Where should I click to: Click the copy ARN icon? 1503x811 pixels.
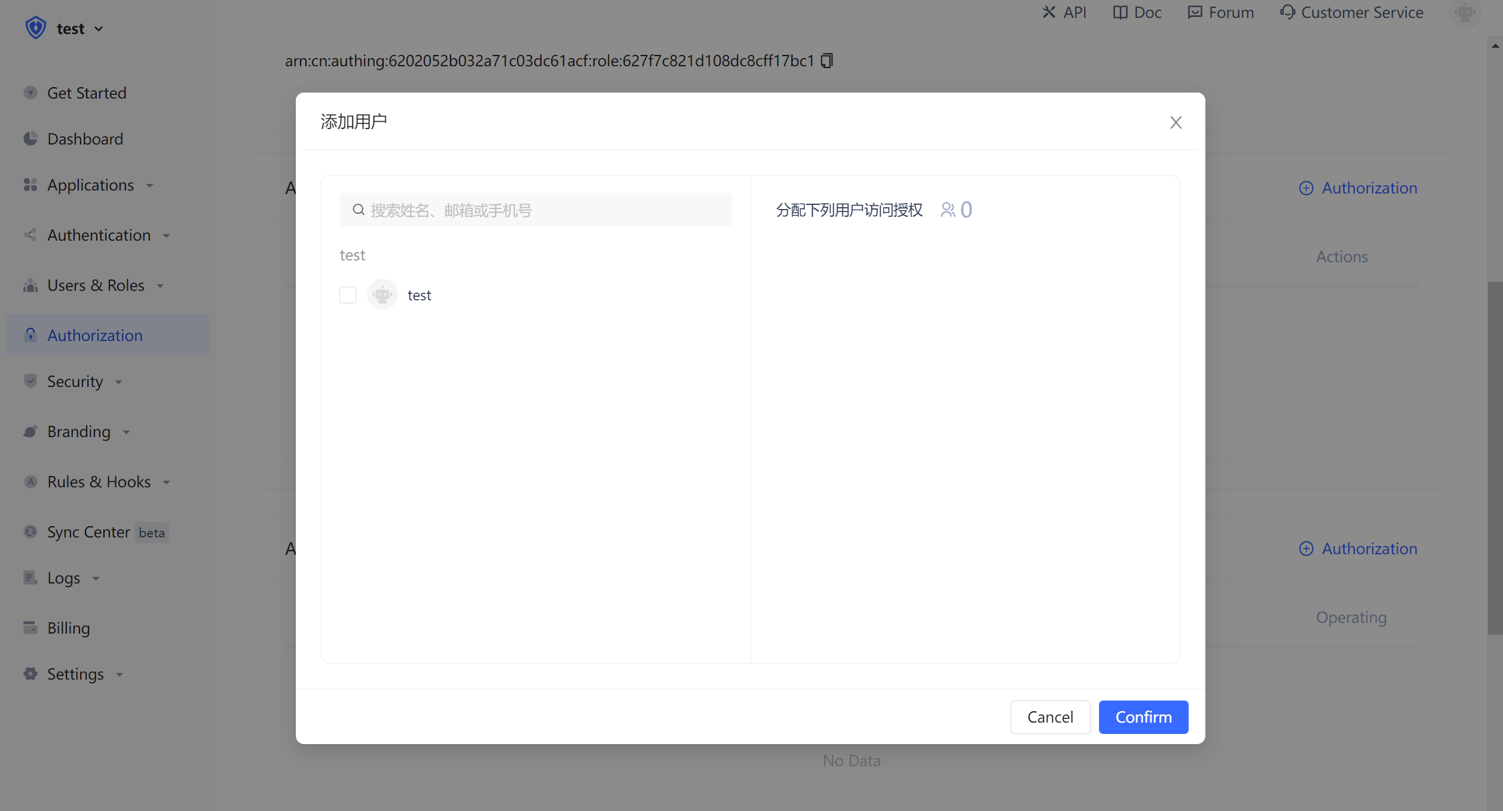(827, 61)
